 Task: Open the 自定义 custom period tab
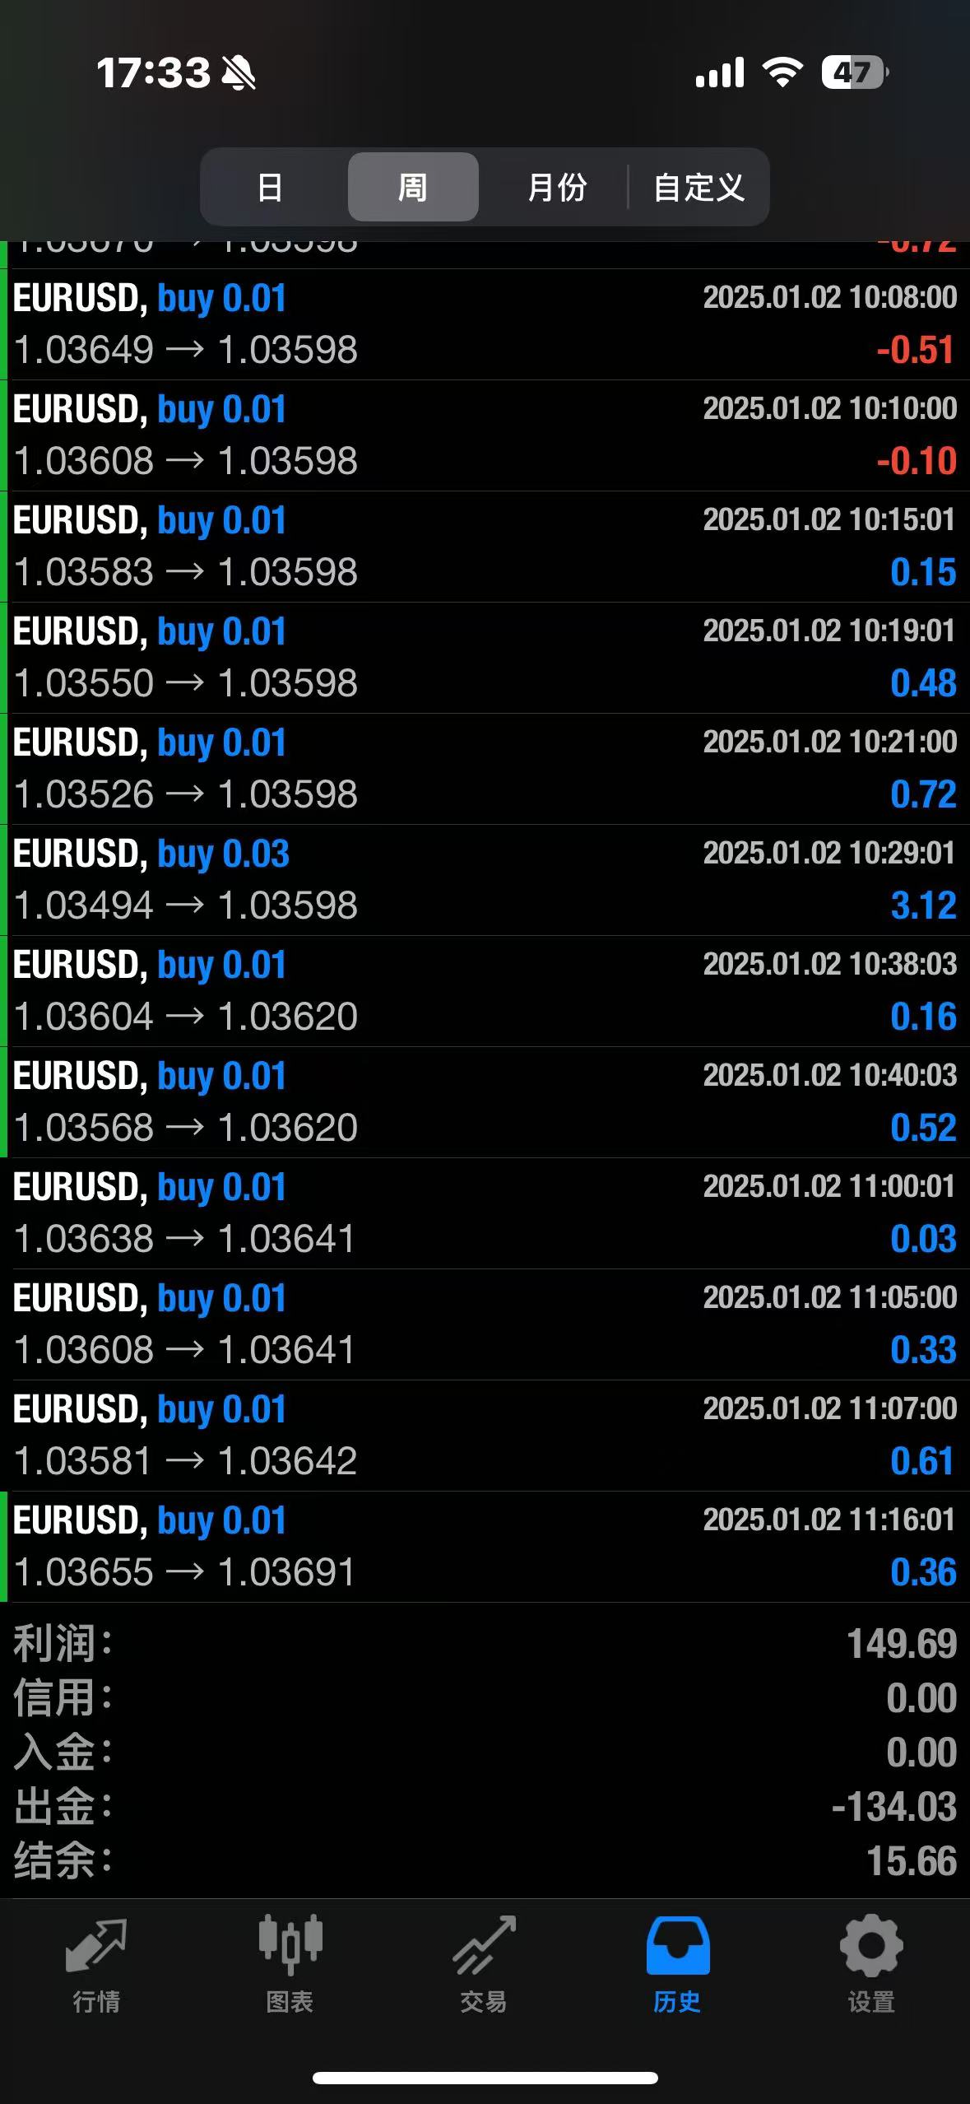(x=698, y=187)
